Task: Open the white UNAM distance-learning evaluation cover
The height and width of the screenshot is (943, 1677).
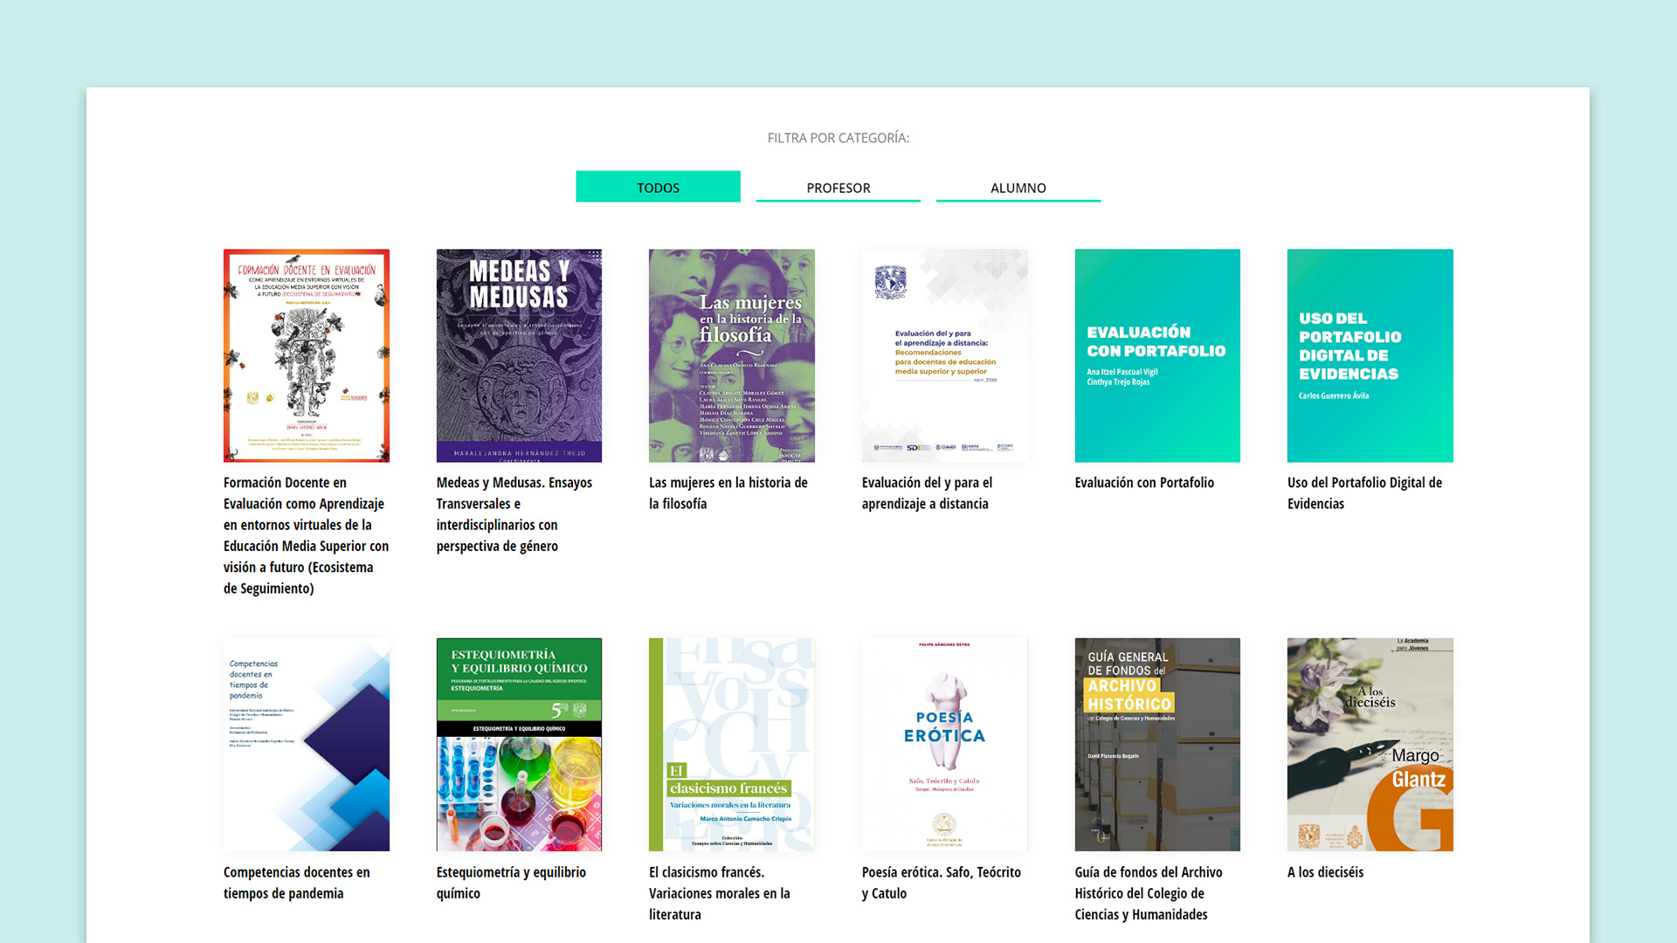Action: click(944, 355)
